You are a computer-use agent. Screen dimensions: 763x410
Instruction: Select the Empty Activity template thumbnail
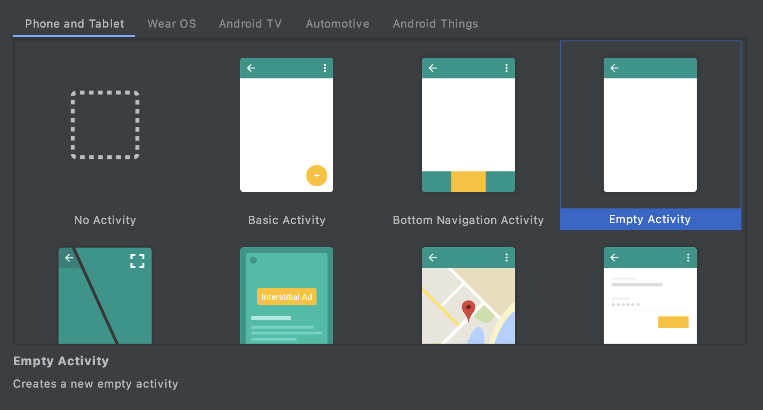[650, 125]
